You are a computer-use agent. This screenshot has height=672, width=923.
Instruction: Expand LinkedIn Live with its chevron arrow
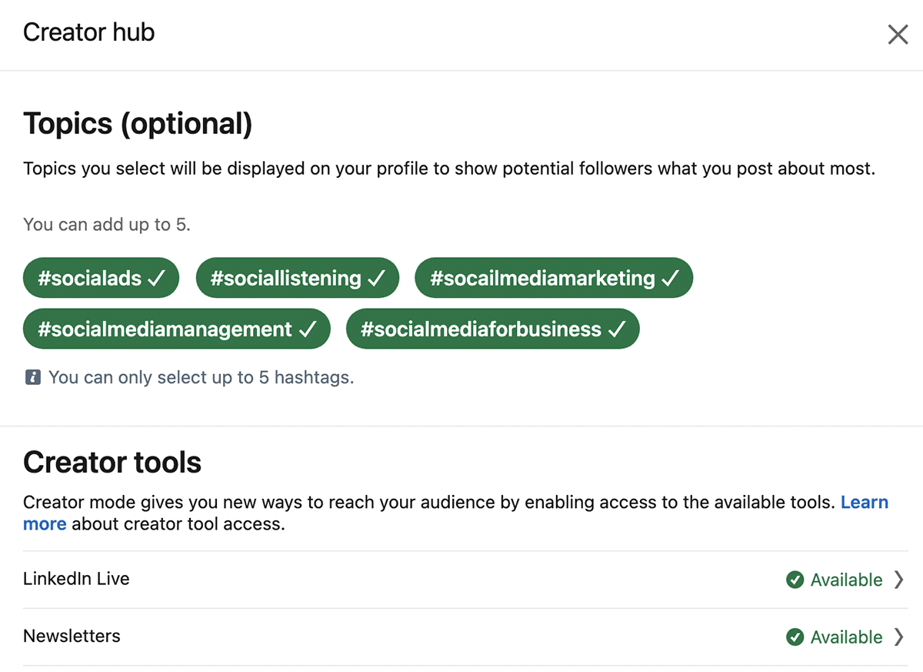coord(898,580)
